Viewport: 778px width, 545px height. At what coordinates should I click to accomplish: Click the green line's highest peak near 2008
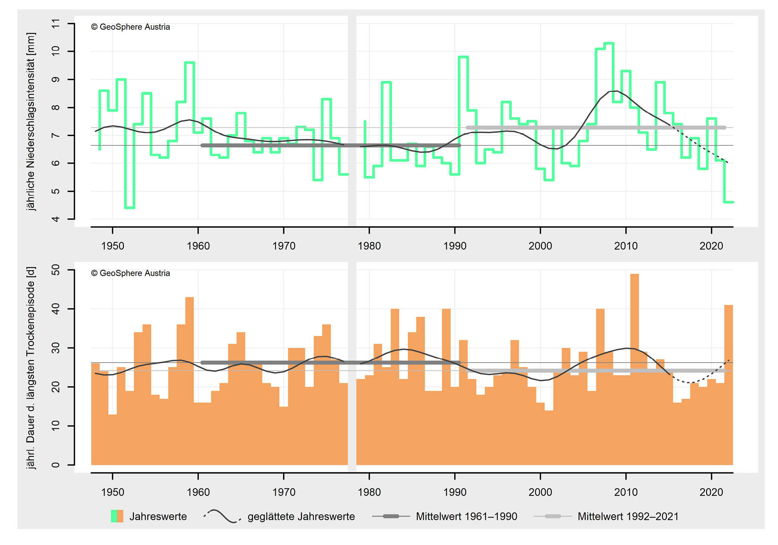(x=609, y=44)
